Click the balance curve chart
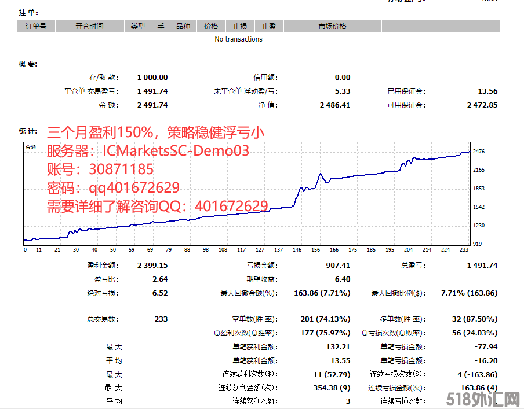 tap(247, 194)
